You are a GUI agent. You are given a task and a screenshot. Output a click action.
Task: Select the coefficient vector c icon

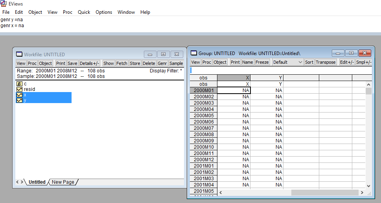[x=19, y=84]
